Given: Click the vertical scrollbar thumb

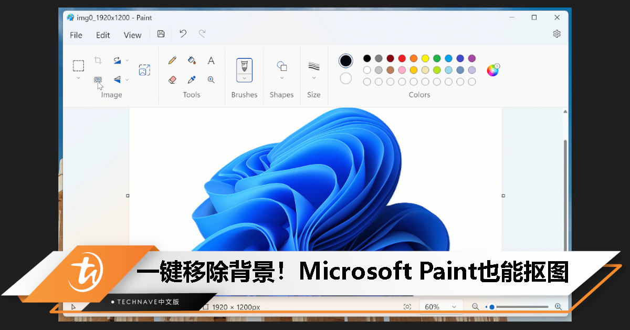Looking at the screenshot, I should (x=565, y=195).
